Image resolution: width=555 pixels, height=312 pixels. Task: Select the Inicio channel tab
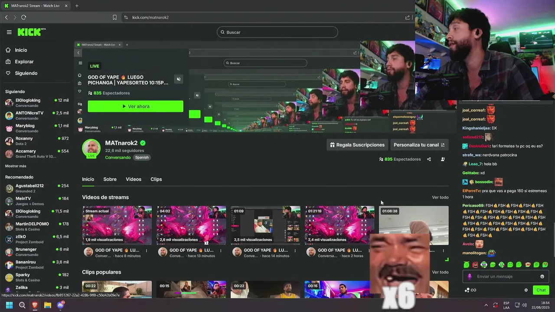click(88, 179)
